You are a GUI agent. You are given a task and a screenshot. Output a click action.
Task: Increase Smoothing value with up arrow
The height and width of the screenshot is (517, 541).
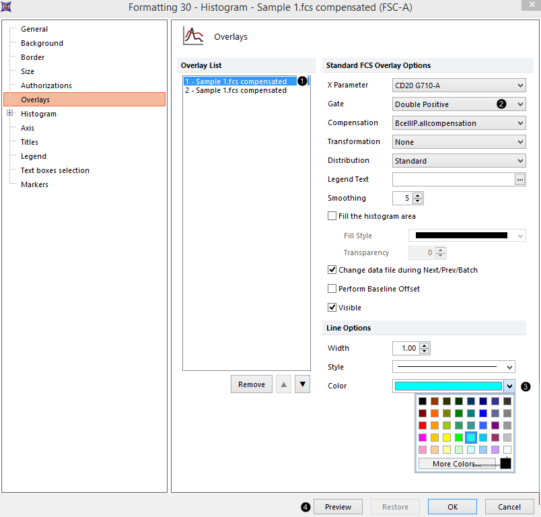click(418, 195)
